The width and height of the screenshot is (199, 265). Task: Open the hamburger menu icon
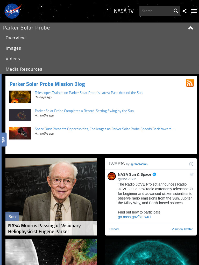194,11
